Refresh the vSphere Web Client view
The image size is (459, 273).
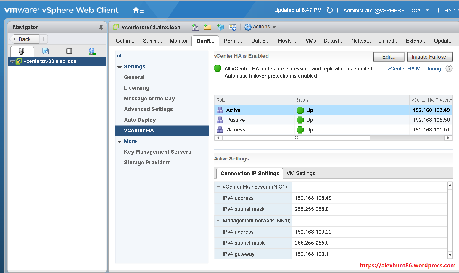pos(330,10)
